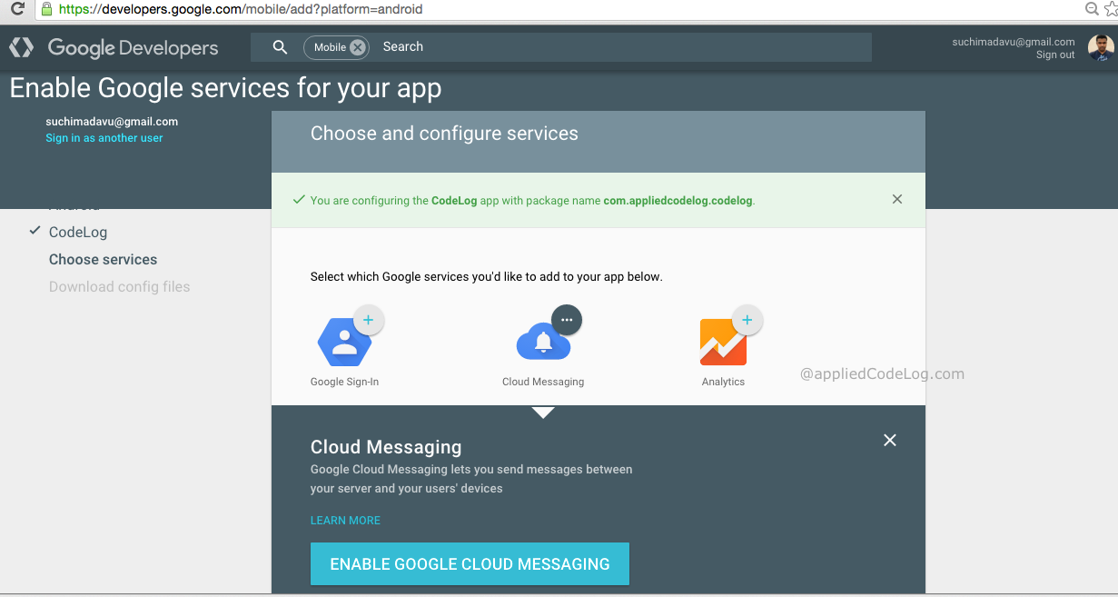Viewport: 1118px width, 597px height.
Task: Click the Sign in as another user link
Action: coord(104,138)
